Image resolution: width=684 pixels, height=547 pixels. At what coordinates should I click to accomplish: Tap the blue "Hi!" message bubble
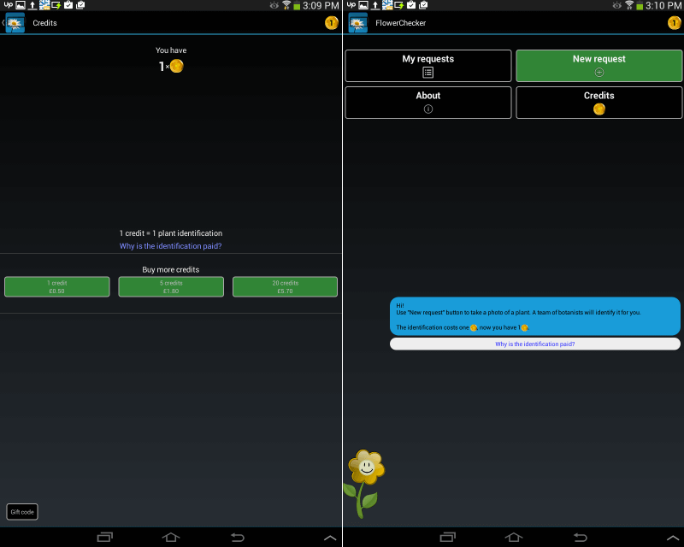535,316
